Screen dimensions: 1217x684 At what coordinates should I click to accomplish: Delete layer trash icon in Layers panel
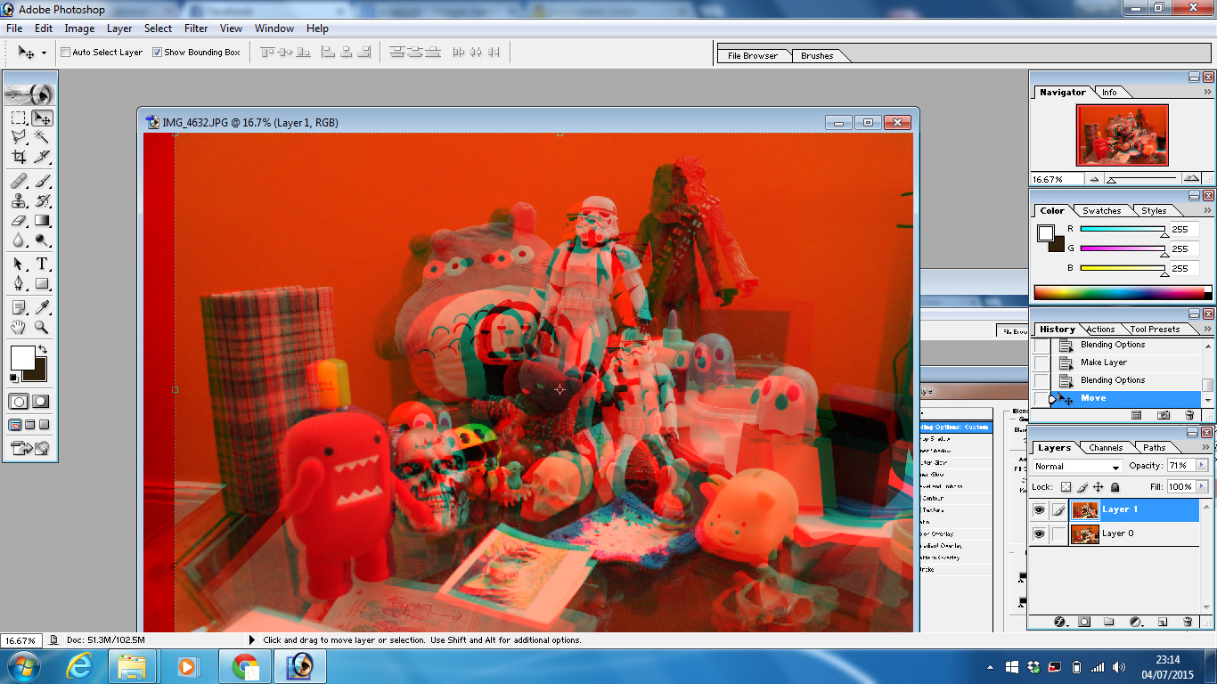tap(1188, 622)
